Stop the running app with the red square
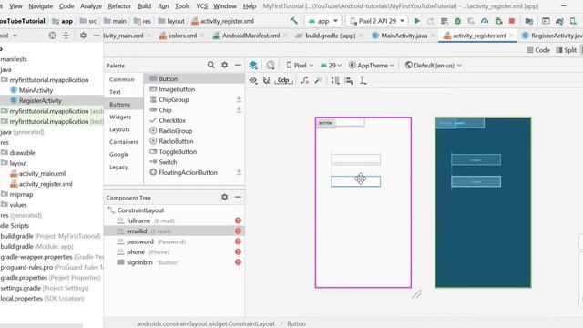Image resolution: width=583 pixels, height=328 pixels. [512, 21]
